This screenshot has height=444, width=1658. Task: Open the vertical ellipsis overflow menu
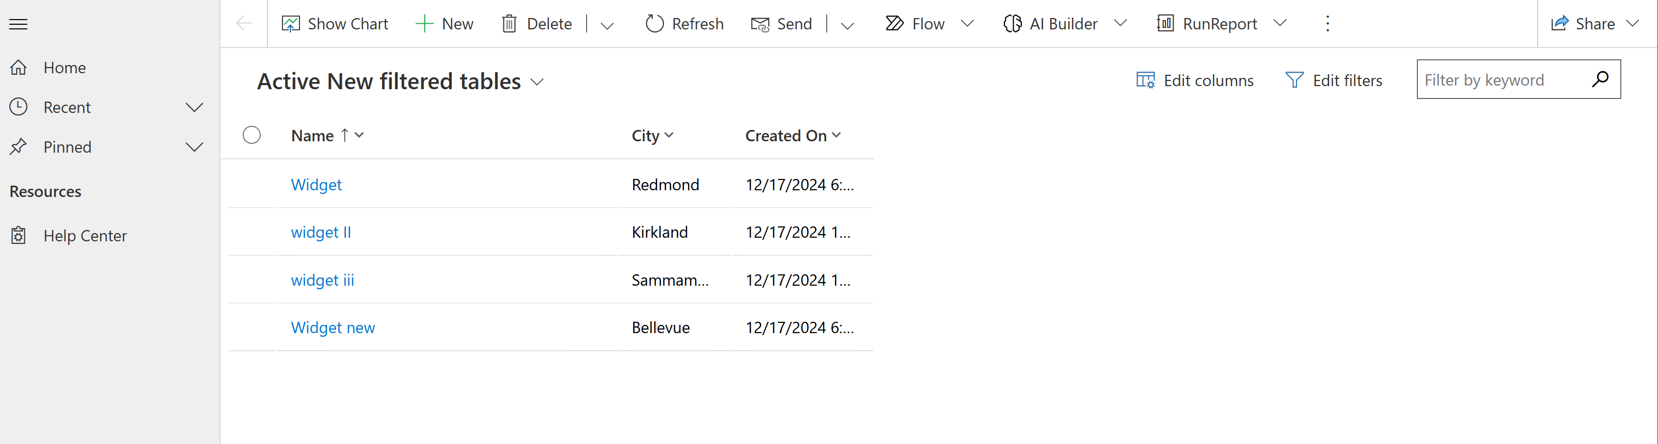1327,24
